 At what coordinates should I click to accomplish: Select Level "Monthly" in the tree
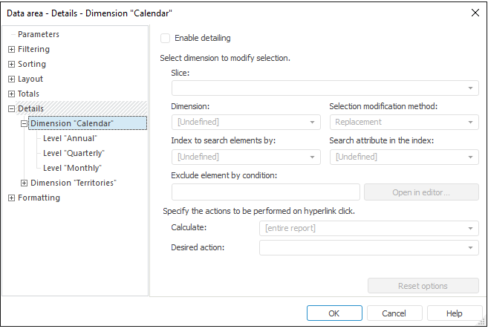(x=72, y=169)
